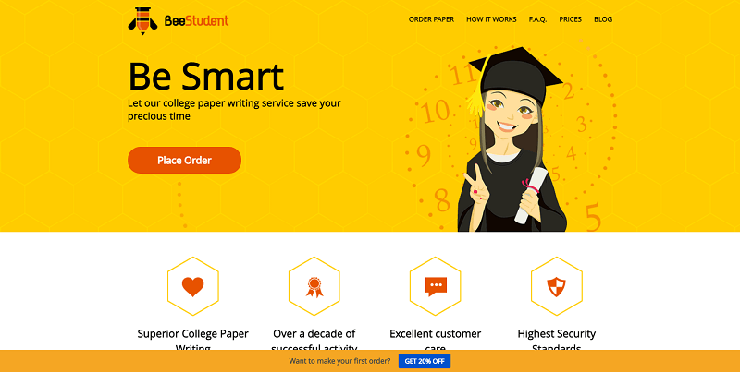Select the PRICES navigation item
The height and width of the screenshot is (372, 740).
coord(570,19)
